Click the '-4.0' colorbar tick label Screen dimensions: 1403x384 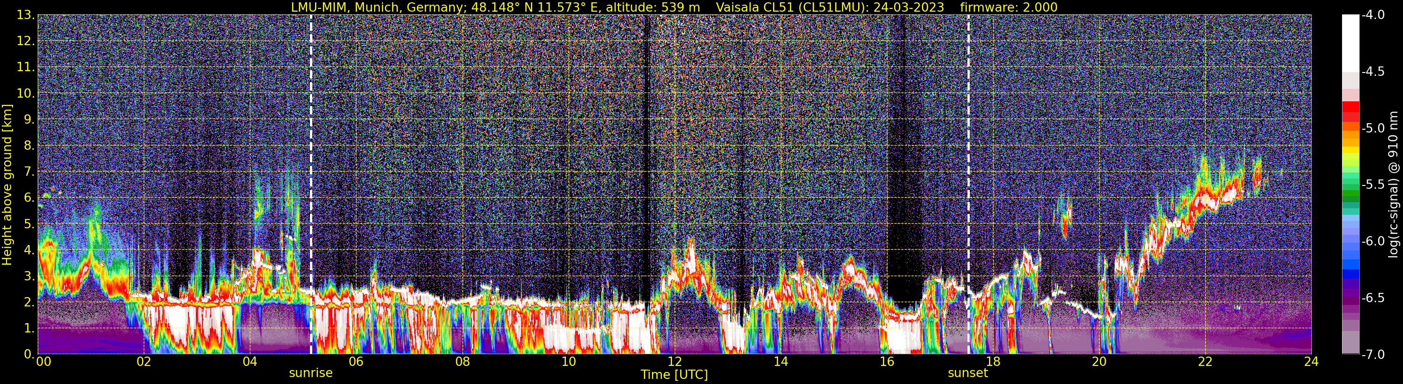click(x=1373, y=15)
